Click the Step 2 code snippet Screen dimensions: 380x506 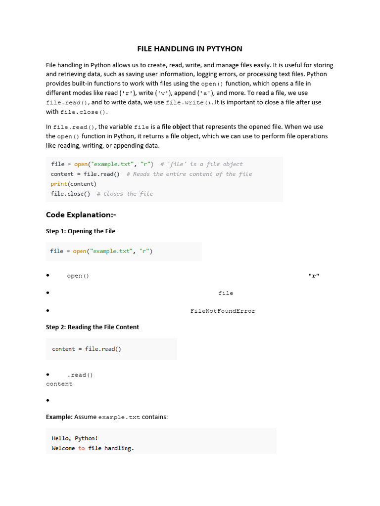pos(87,349)
